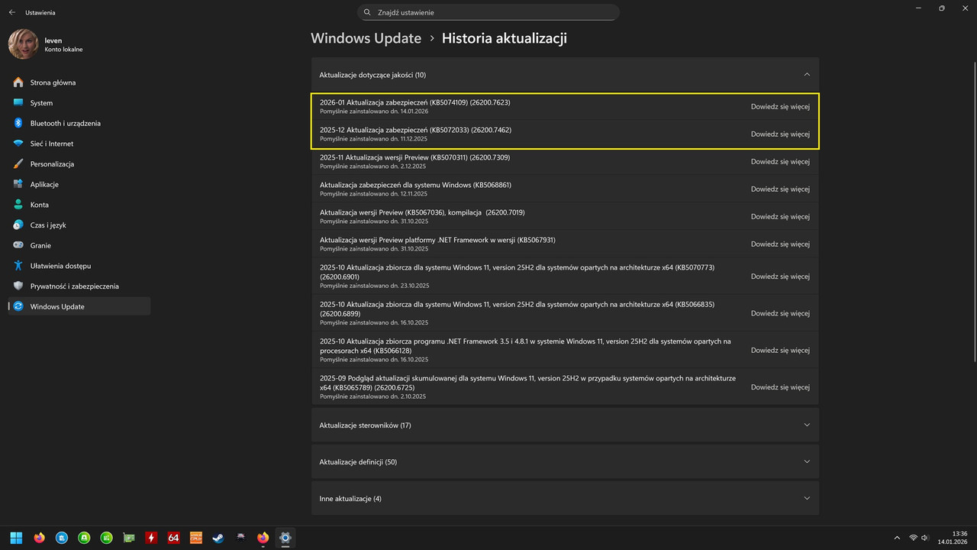
Task: Click Dowiedz się więcej for KB5066835
Action: pyautogui.click(x=780, y=313)
